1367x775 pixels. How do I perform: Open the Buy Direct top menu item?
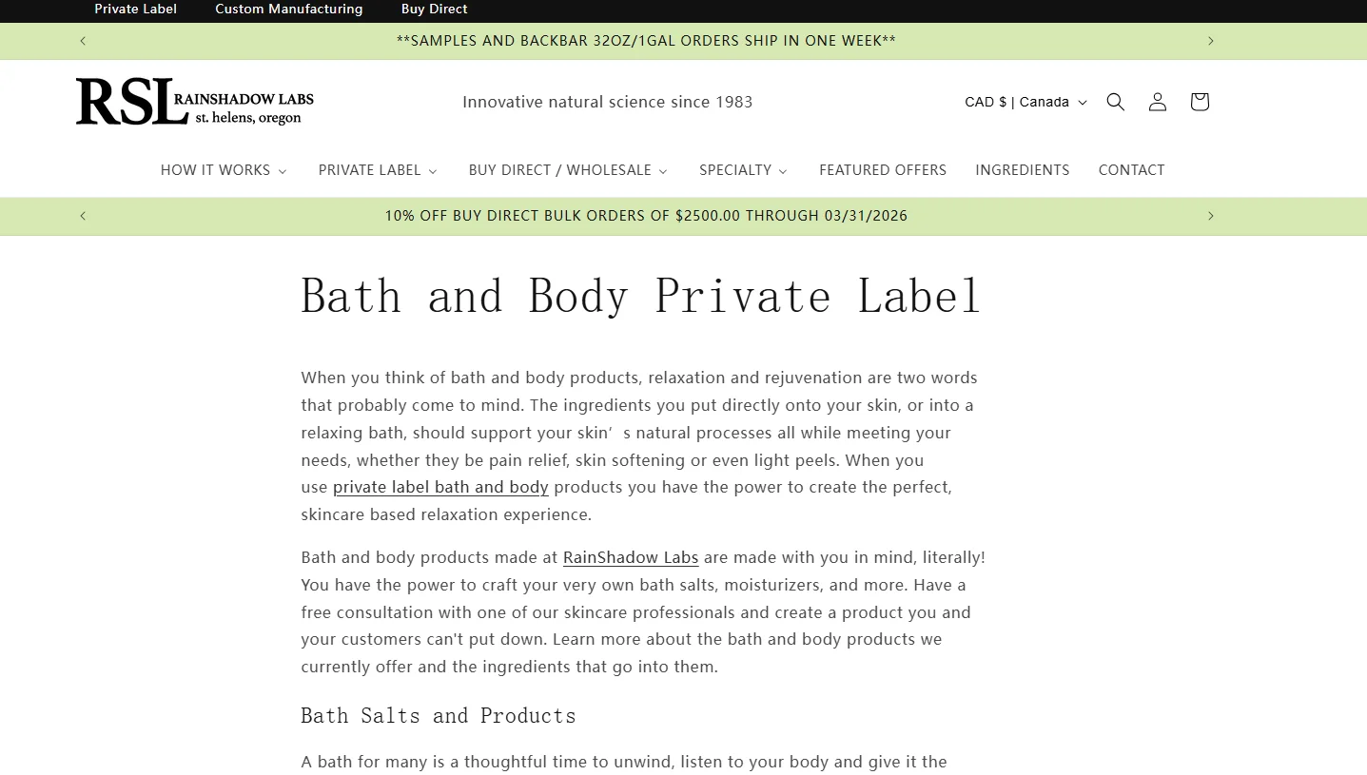click(434, 10)
